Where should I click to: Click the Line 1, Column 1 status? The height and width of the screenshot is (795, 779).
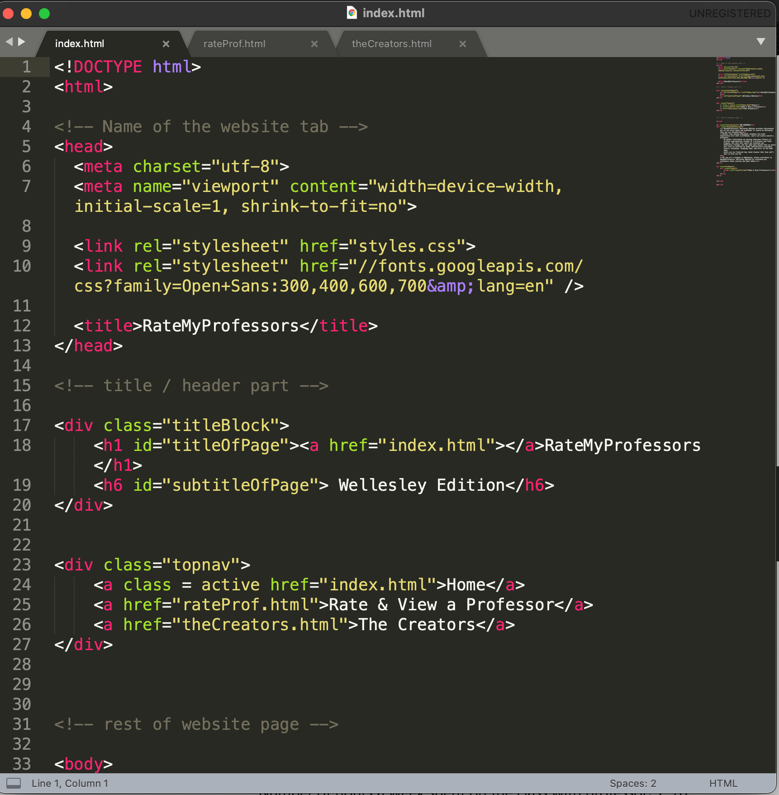[70, 783]
